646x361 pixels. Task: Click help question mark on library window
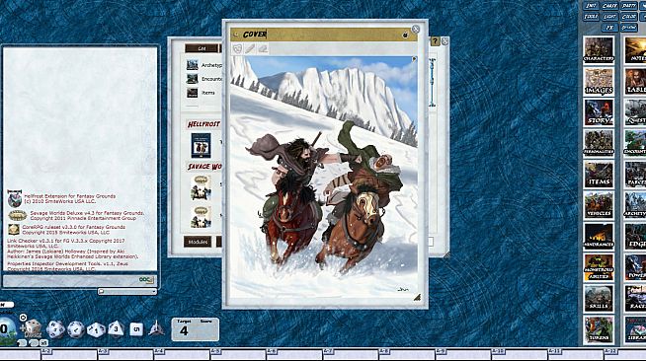(435, 41)
